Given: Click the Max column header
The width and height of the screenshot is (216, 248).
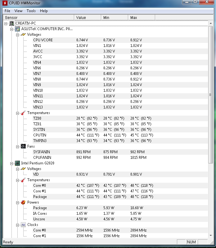Looking at the screenshot, I should tap(142, 17).
